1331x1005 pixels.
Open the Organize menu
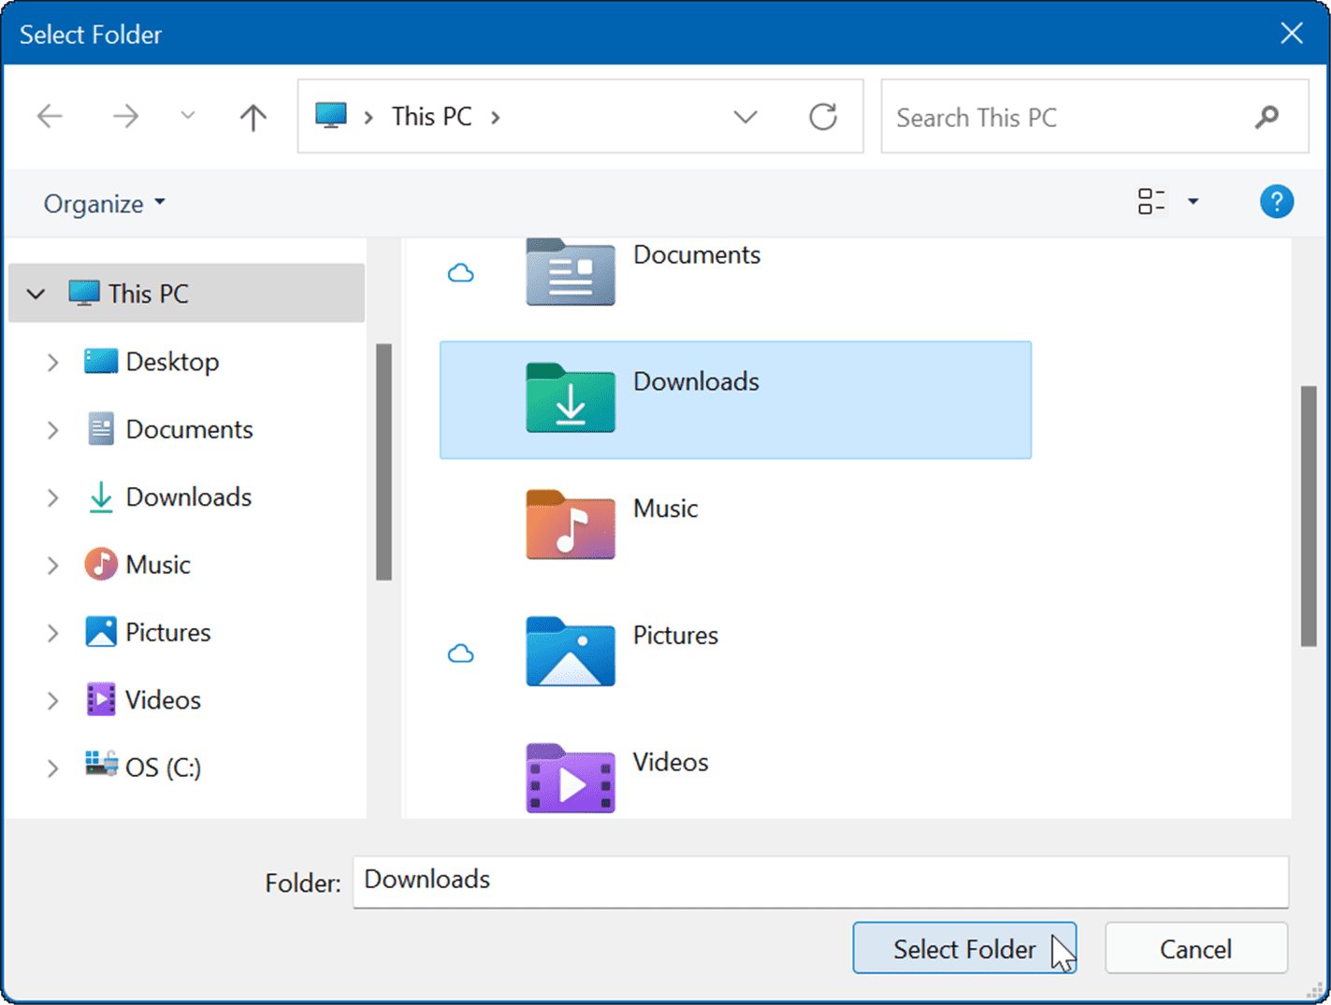104,204
